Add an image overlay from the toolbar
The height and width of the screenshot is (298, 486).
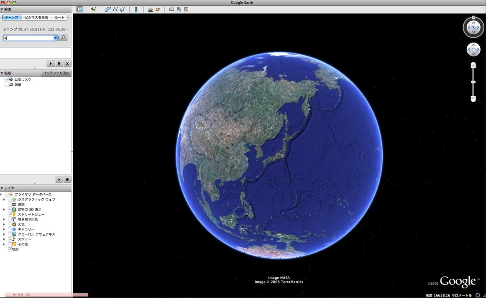123,9
